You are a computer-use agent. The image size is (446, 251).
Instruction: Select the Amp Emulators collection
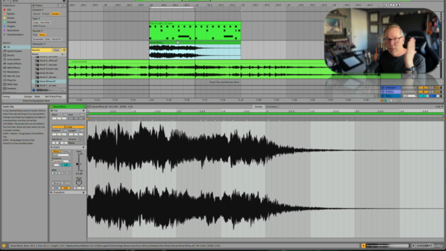15,34
